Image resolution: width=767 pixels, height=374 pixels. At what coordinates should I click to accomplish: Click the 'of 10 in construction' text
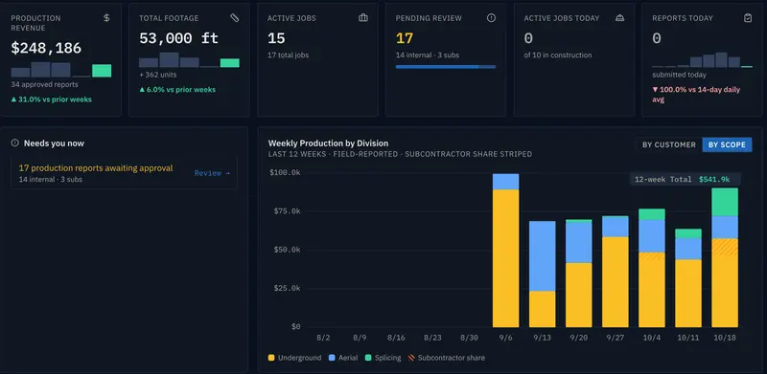[558, 55]
